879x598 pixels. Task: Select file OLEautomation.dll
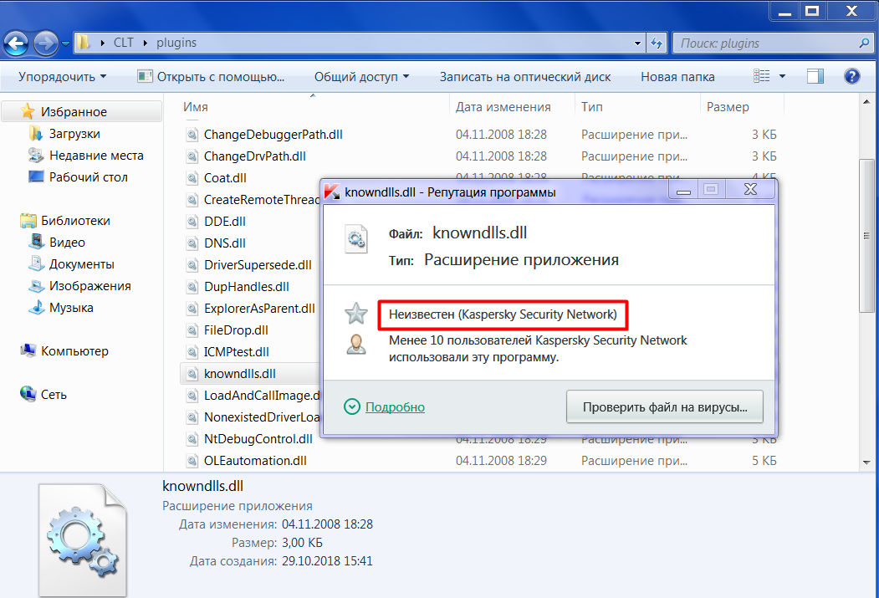pyautogui.click(x=255, y=461)
